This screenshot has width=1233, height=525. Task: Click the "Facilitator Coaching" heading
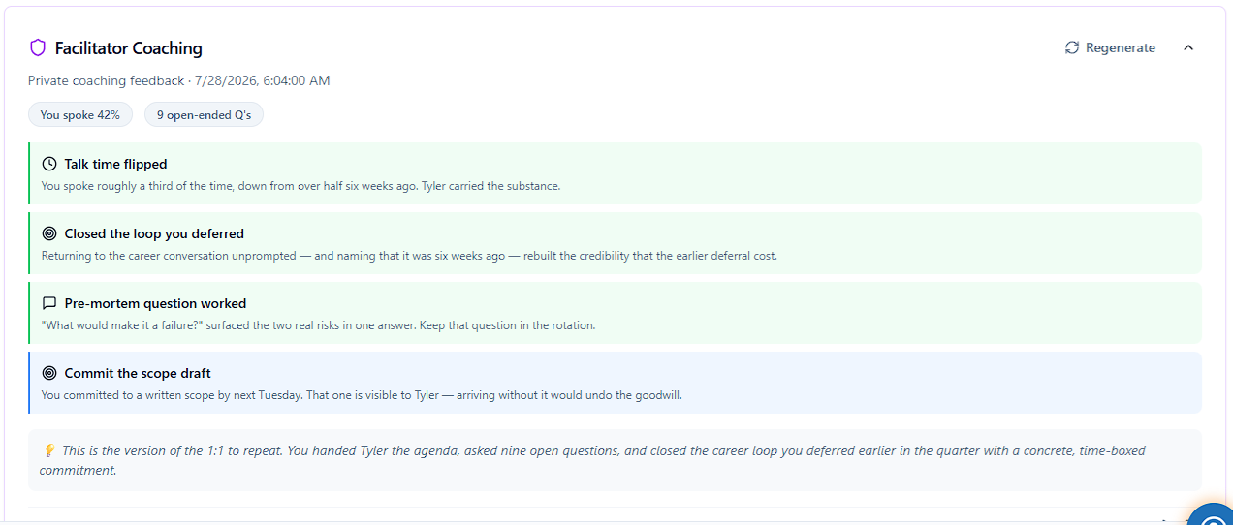129,48
